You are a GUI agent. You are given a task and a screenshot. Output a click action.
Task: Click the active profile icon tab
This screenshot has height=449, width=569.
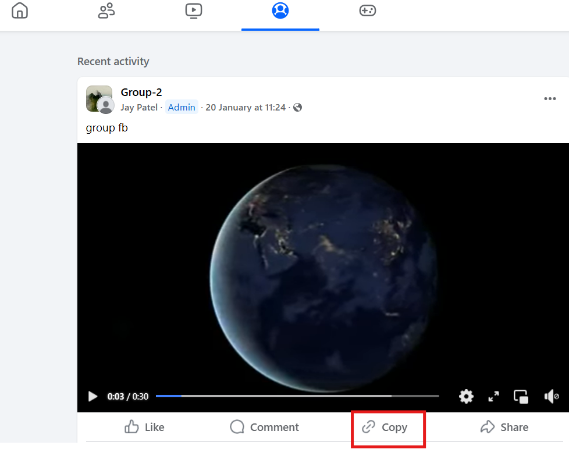point(280,10)
